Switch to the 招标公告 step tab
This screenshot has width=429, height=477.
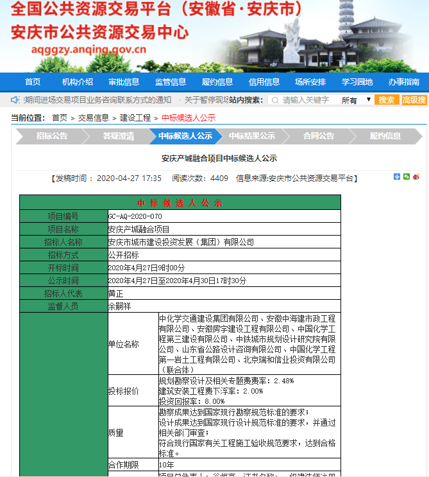[x=52, y=136]
